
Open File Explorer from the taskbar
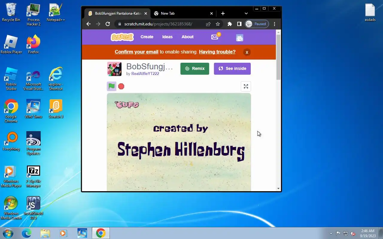(x=45, y=233)
